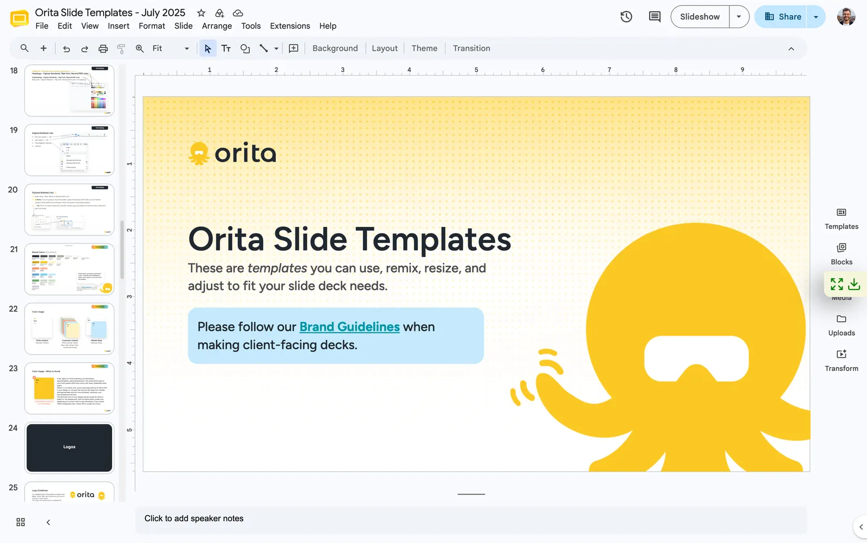
Task: Select slide 24 Logos thumbnail
Action: point(69,448)
